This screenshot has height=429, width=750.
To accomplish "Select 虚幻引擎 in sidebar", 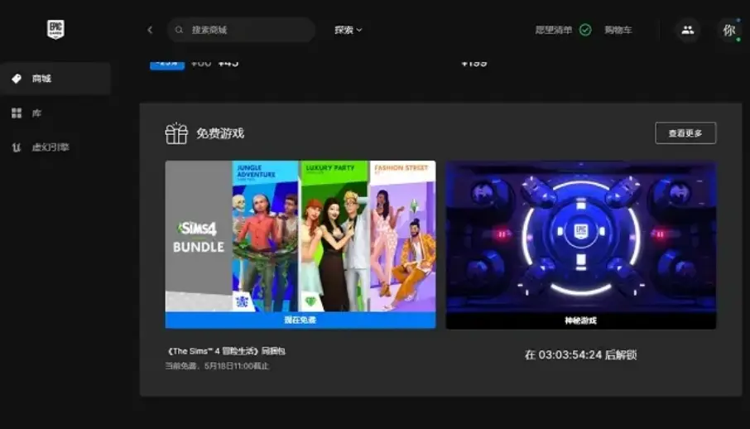I will (55, 147).
